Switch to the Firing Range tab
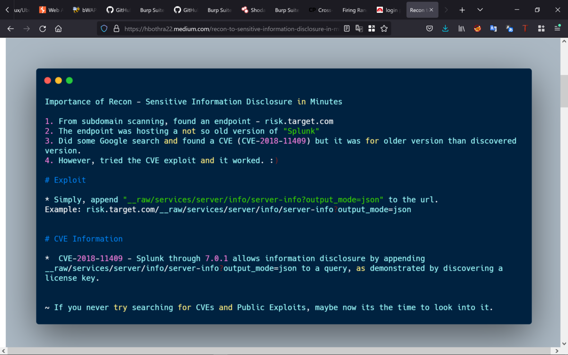The height and width of the screenshot is (355, 568). [x=354, y=10]
